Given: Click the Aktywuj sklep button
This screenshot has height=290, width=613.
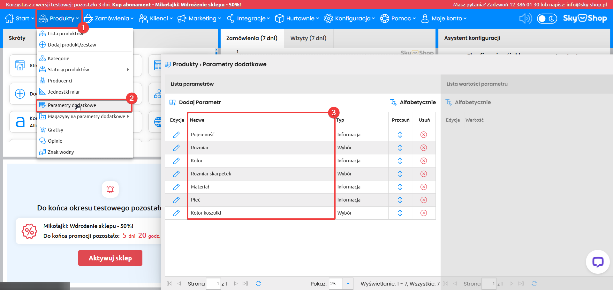Looking at the screenshot, I should [110, 258].
